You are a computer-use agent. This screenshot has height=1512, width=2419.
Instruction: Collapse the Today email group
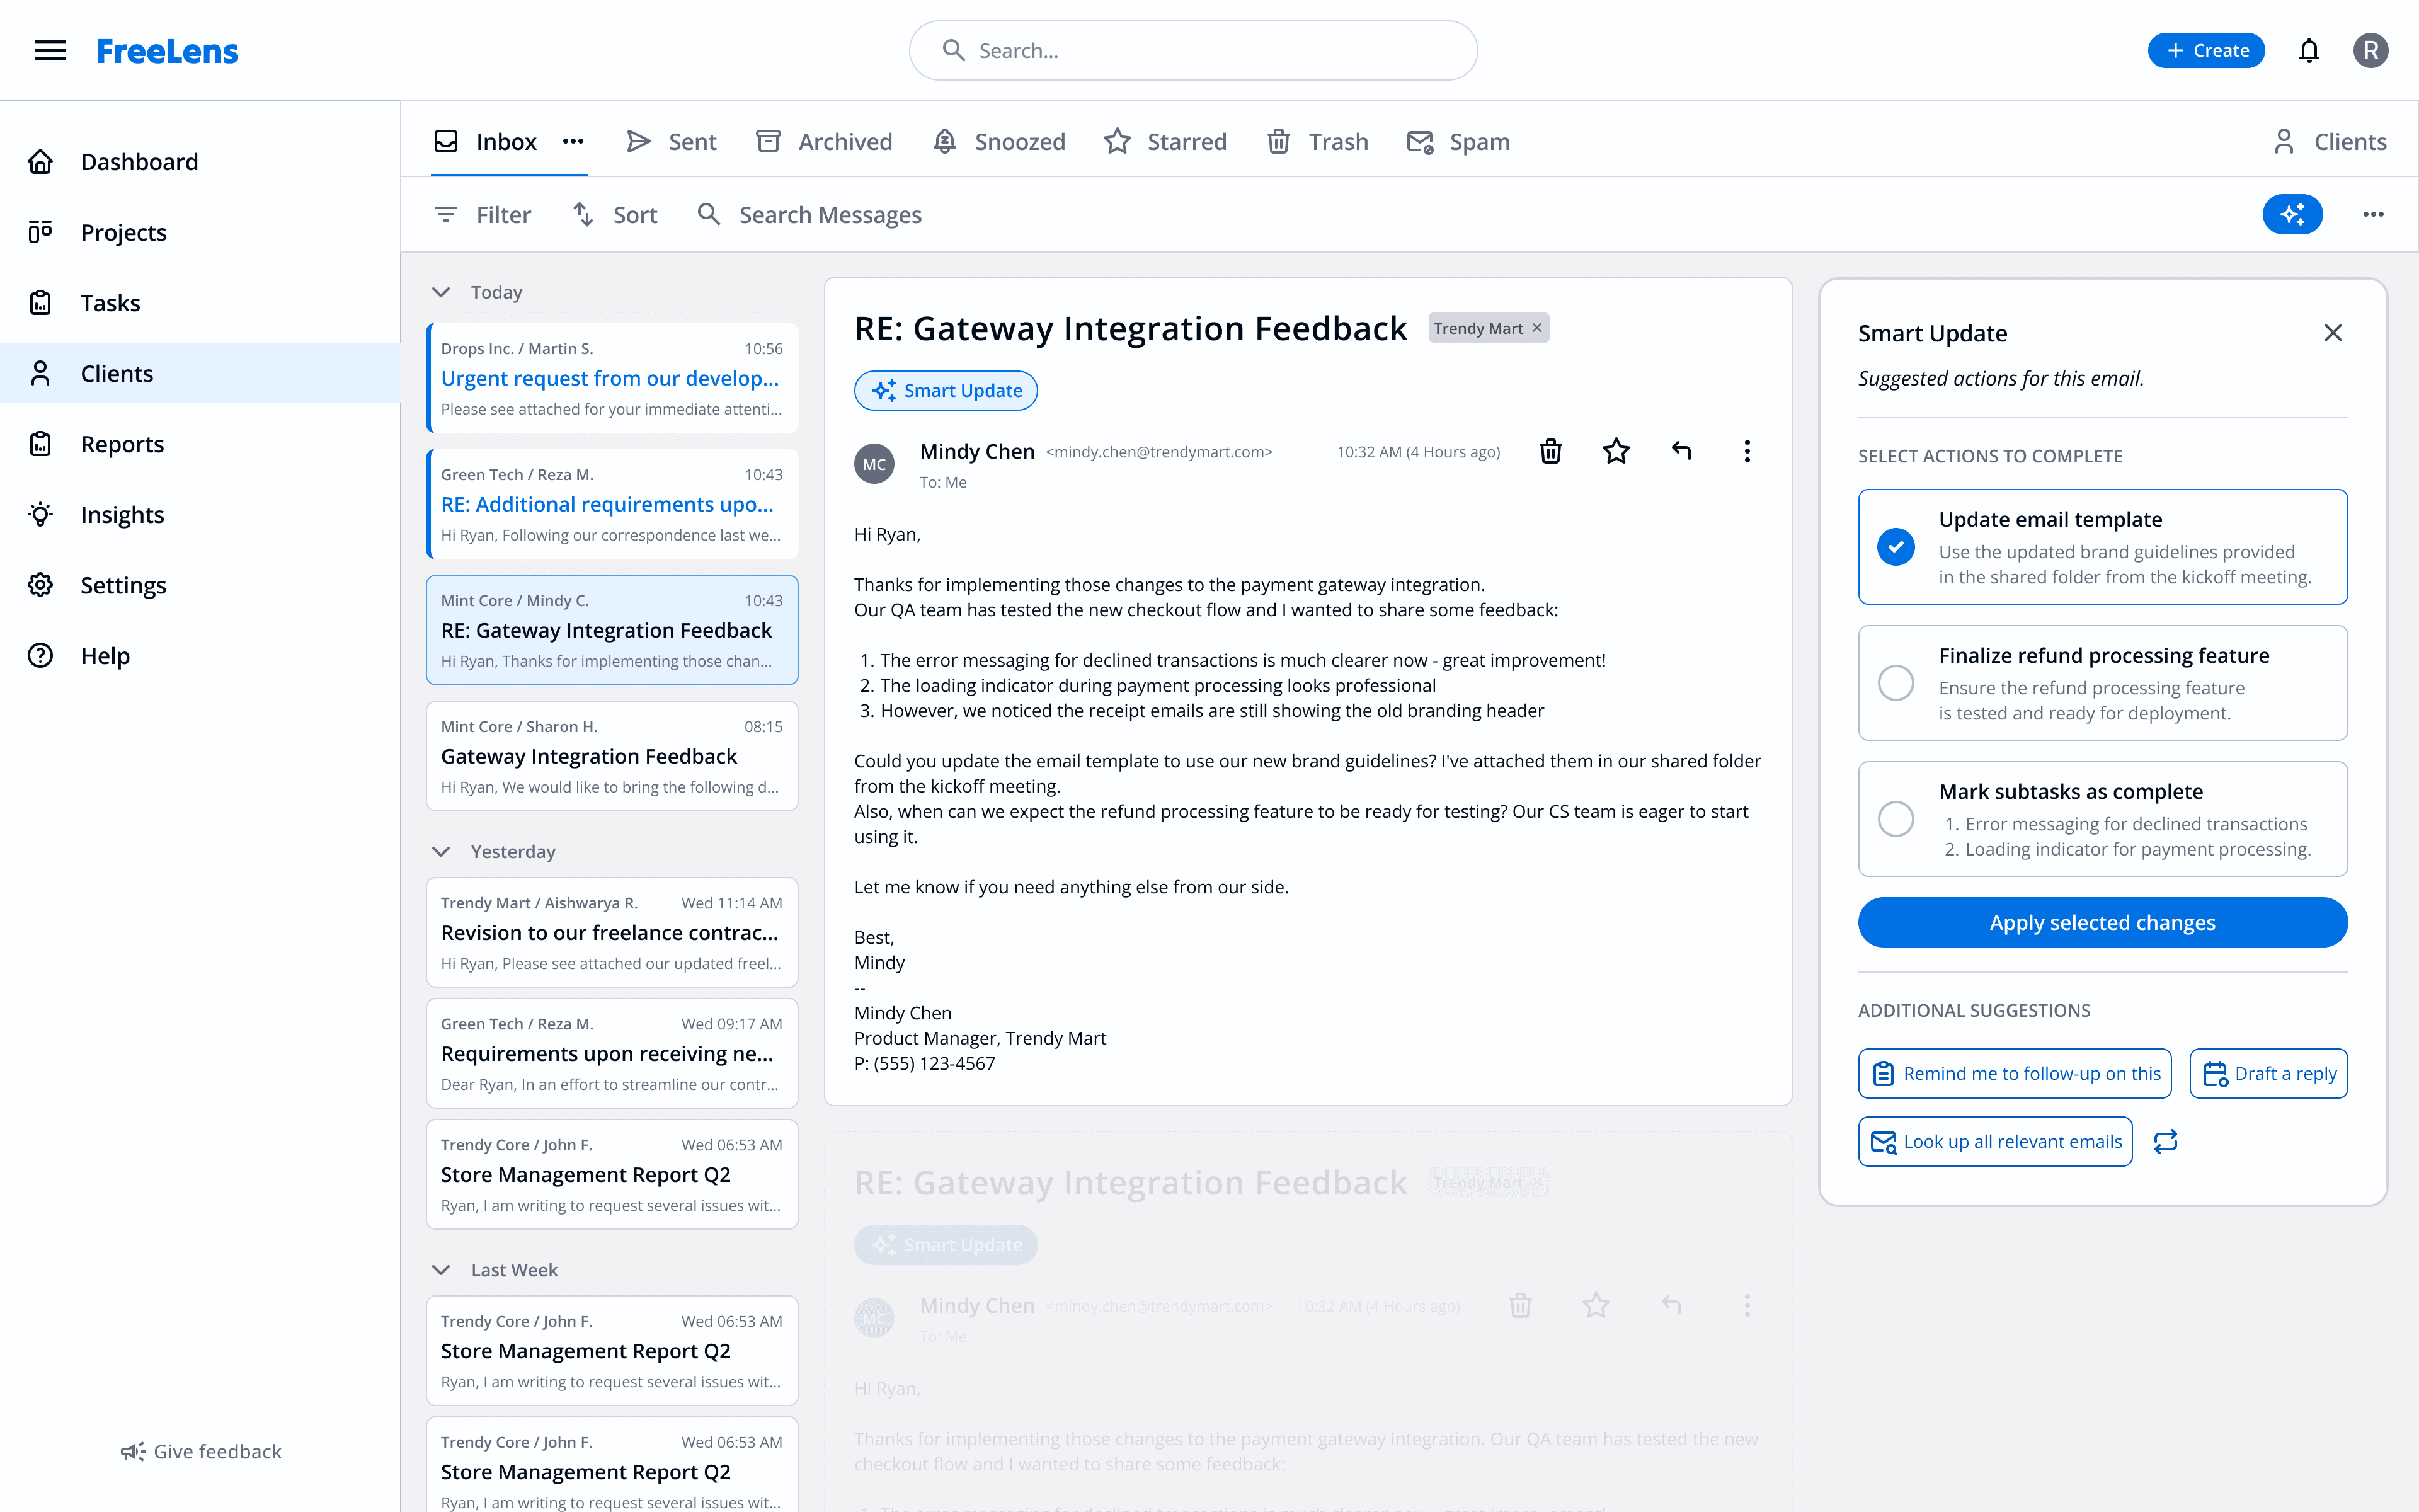click(x=441, y=292)
